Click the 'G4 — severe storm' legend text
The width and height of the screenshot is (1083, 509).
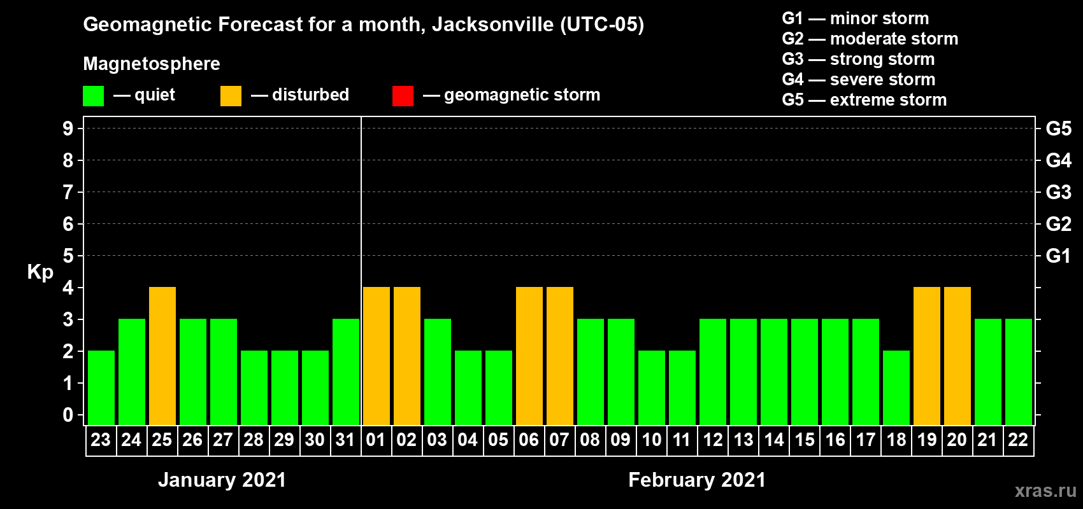coord(859,80)
